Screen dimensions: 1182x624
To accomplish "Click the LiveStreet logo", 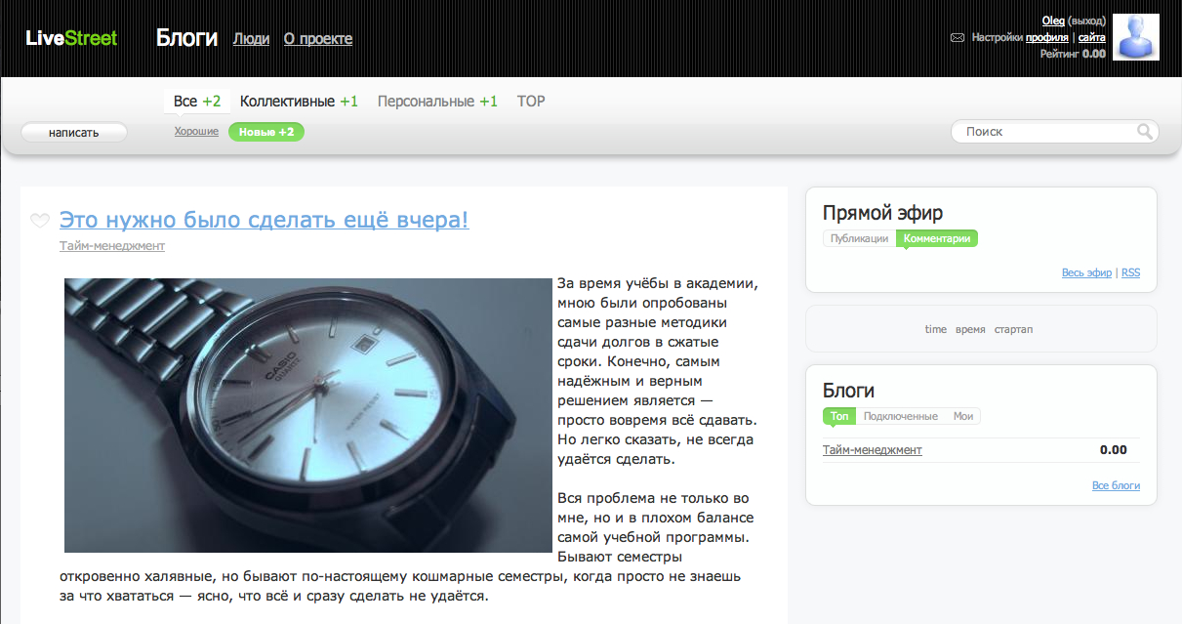I will [71, 38].
